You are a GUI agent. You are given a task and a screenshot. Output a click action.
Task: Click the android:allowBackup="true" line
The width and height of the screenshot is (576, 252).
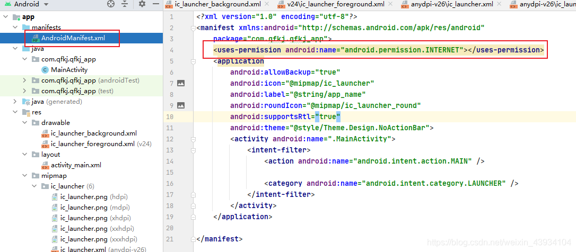point(285,72)
